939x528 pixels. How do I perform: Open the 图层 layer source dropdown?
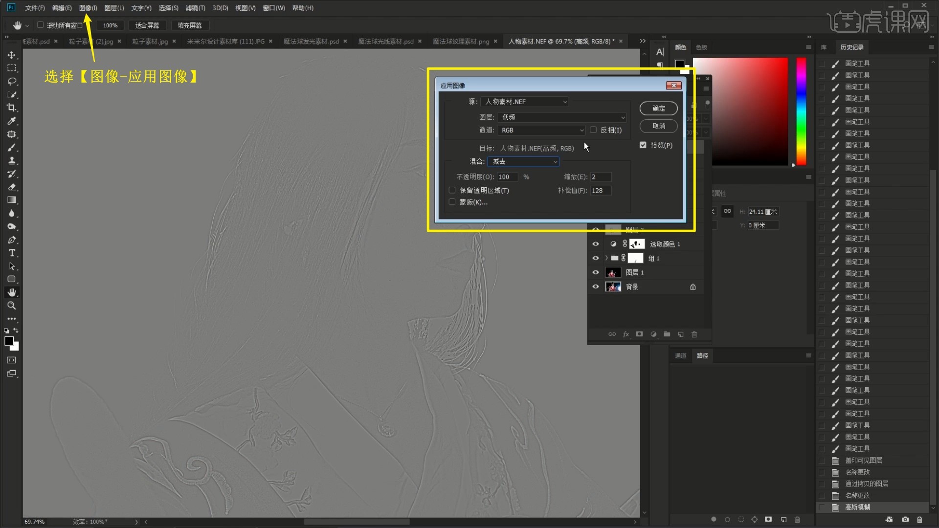point(561,117)
